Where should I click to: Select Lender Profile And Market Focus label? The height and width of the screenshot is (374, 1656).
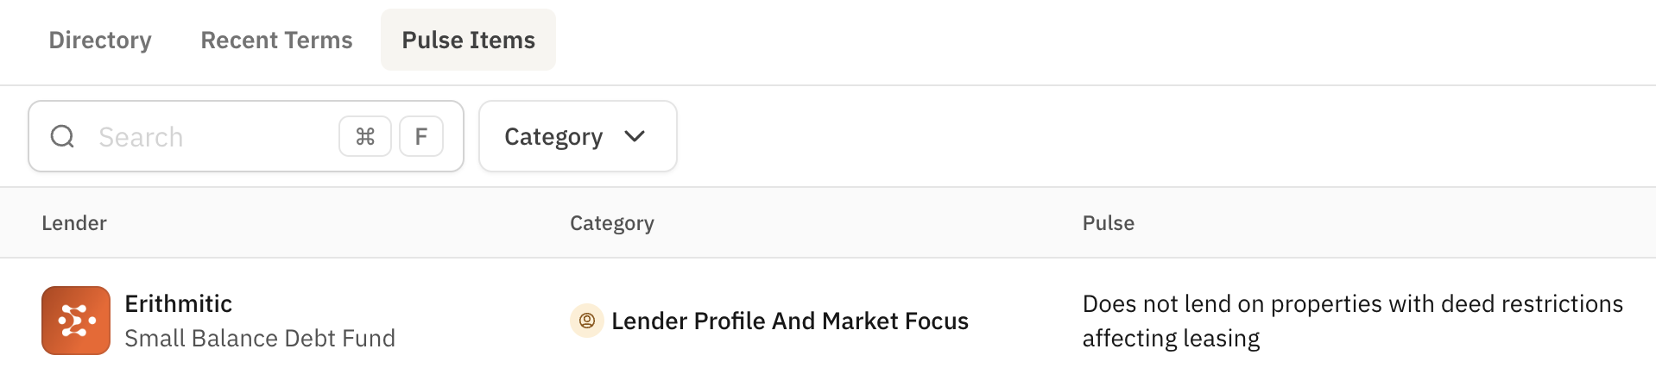[x=789, y=321]
